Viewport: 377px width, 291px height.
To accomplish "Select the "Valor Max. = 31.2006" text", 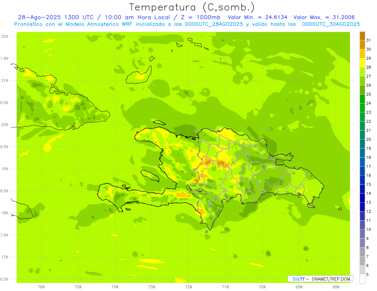I will (324, 17).
